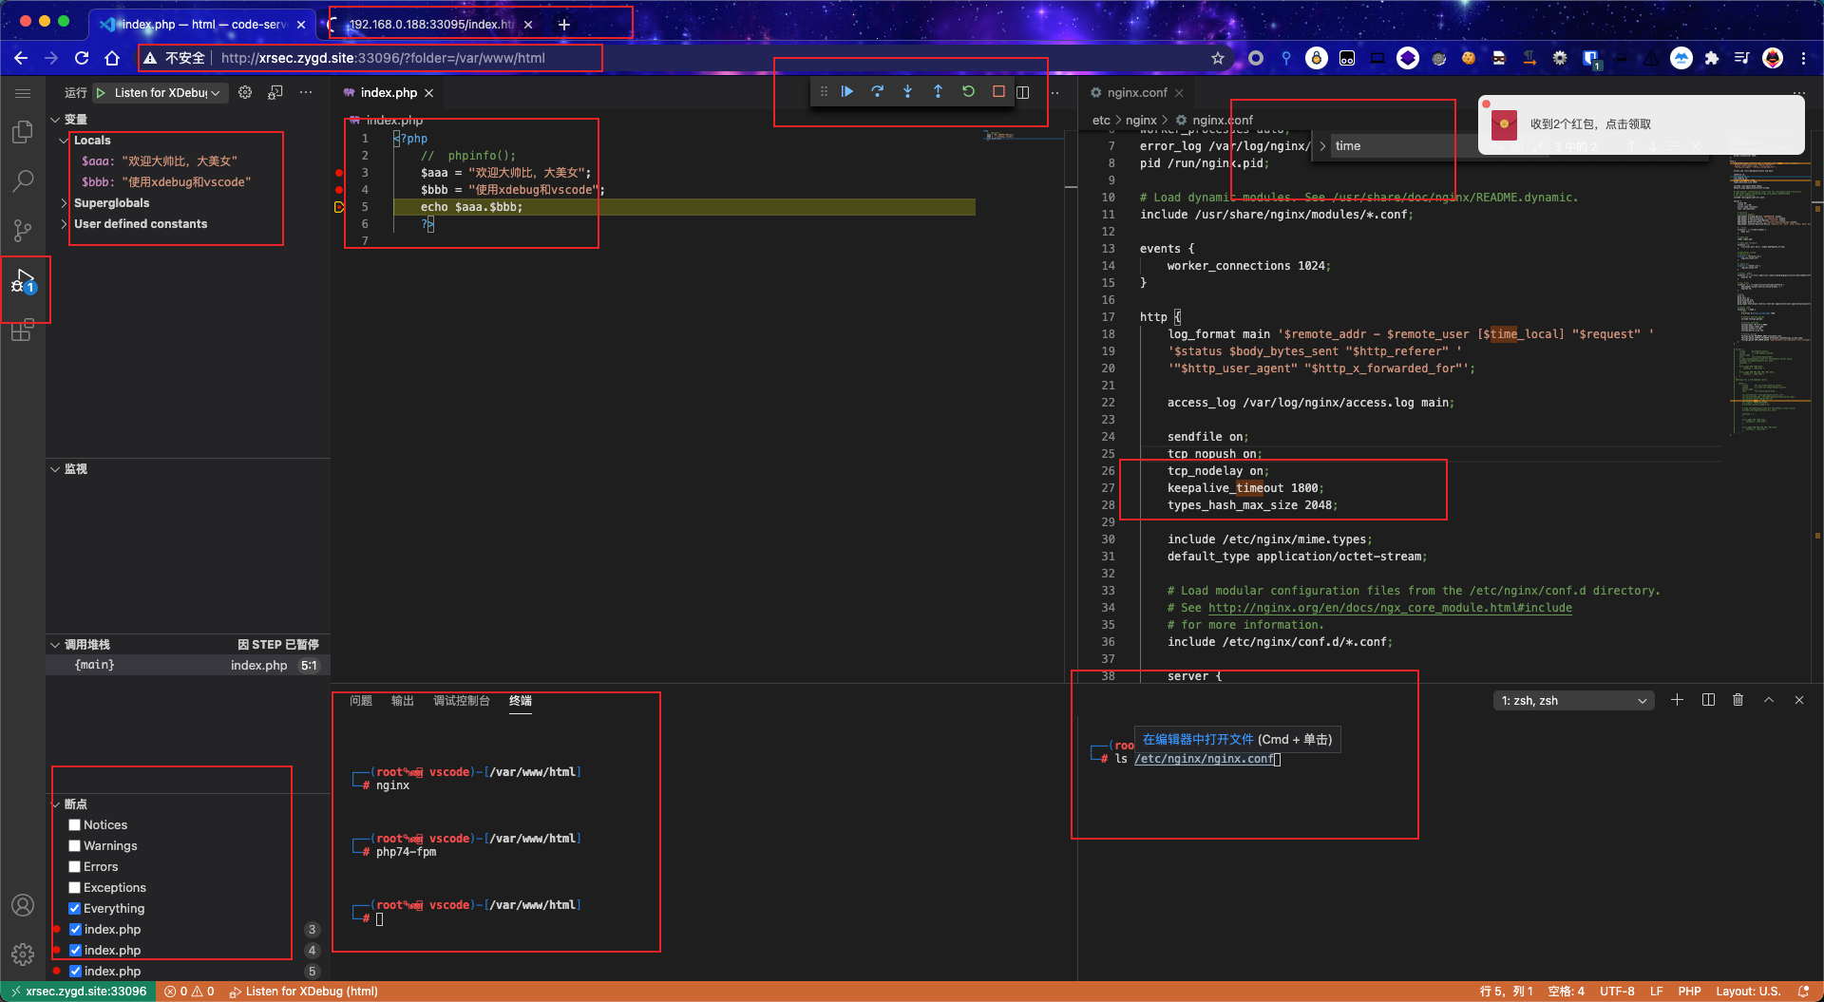1824x1002 pixels.
Task: Disable the index.php line 3 breakpoint
Action: [x=75, y=930]
